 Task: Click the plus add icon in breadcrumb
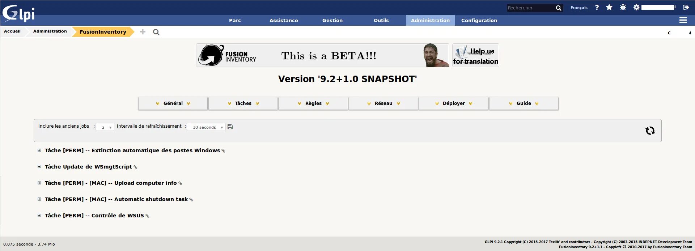[x=143, y=32]
